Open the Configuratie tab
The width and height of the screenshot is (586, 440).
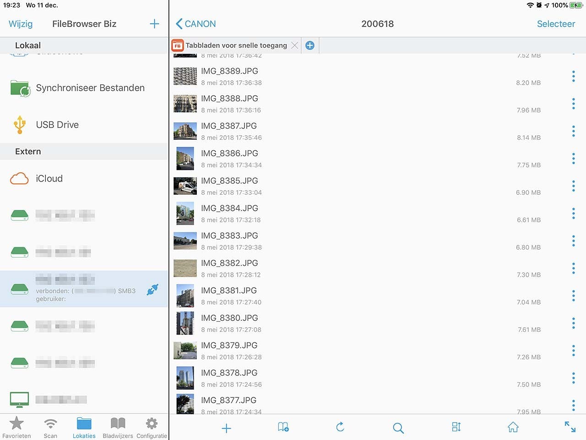pyautogui.click(x=152, y=427)
